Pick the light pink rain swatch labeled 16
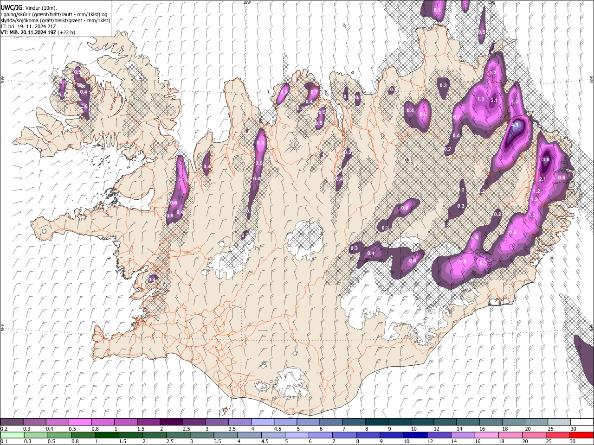Screen dimensions: 594x445 486,435
